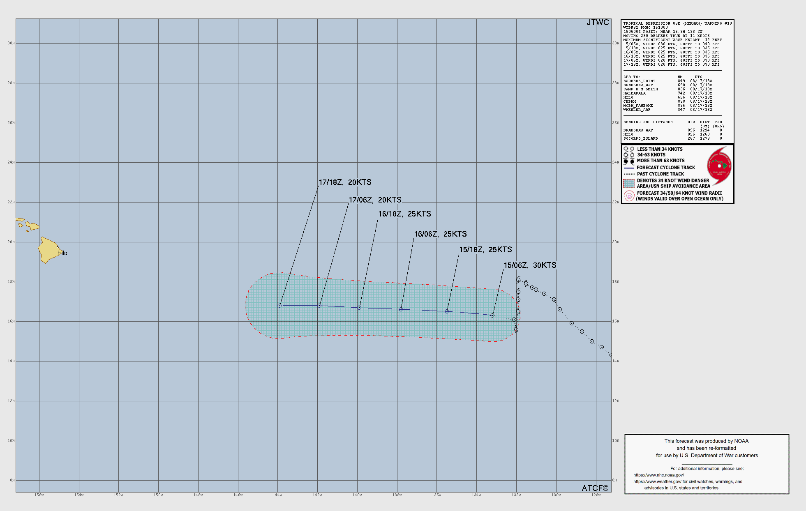Click the forecast wind radii legend circle icon
Image resolution: width=806 pixels, height=511 pixels.
point(629,196)
